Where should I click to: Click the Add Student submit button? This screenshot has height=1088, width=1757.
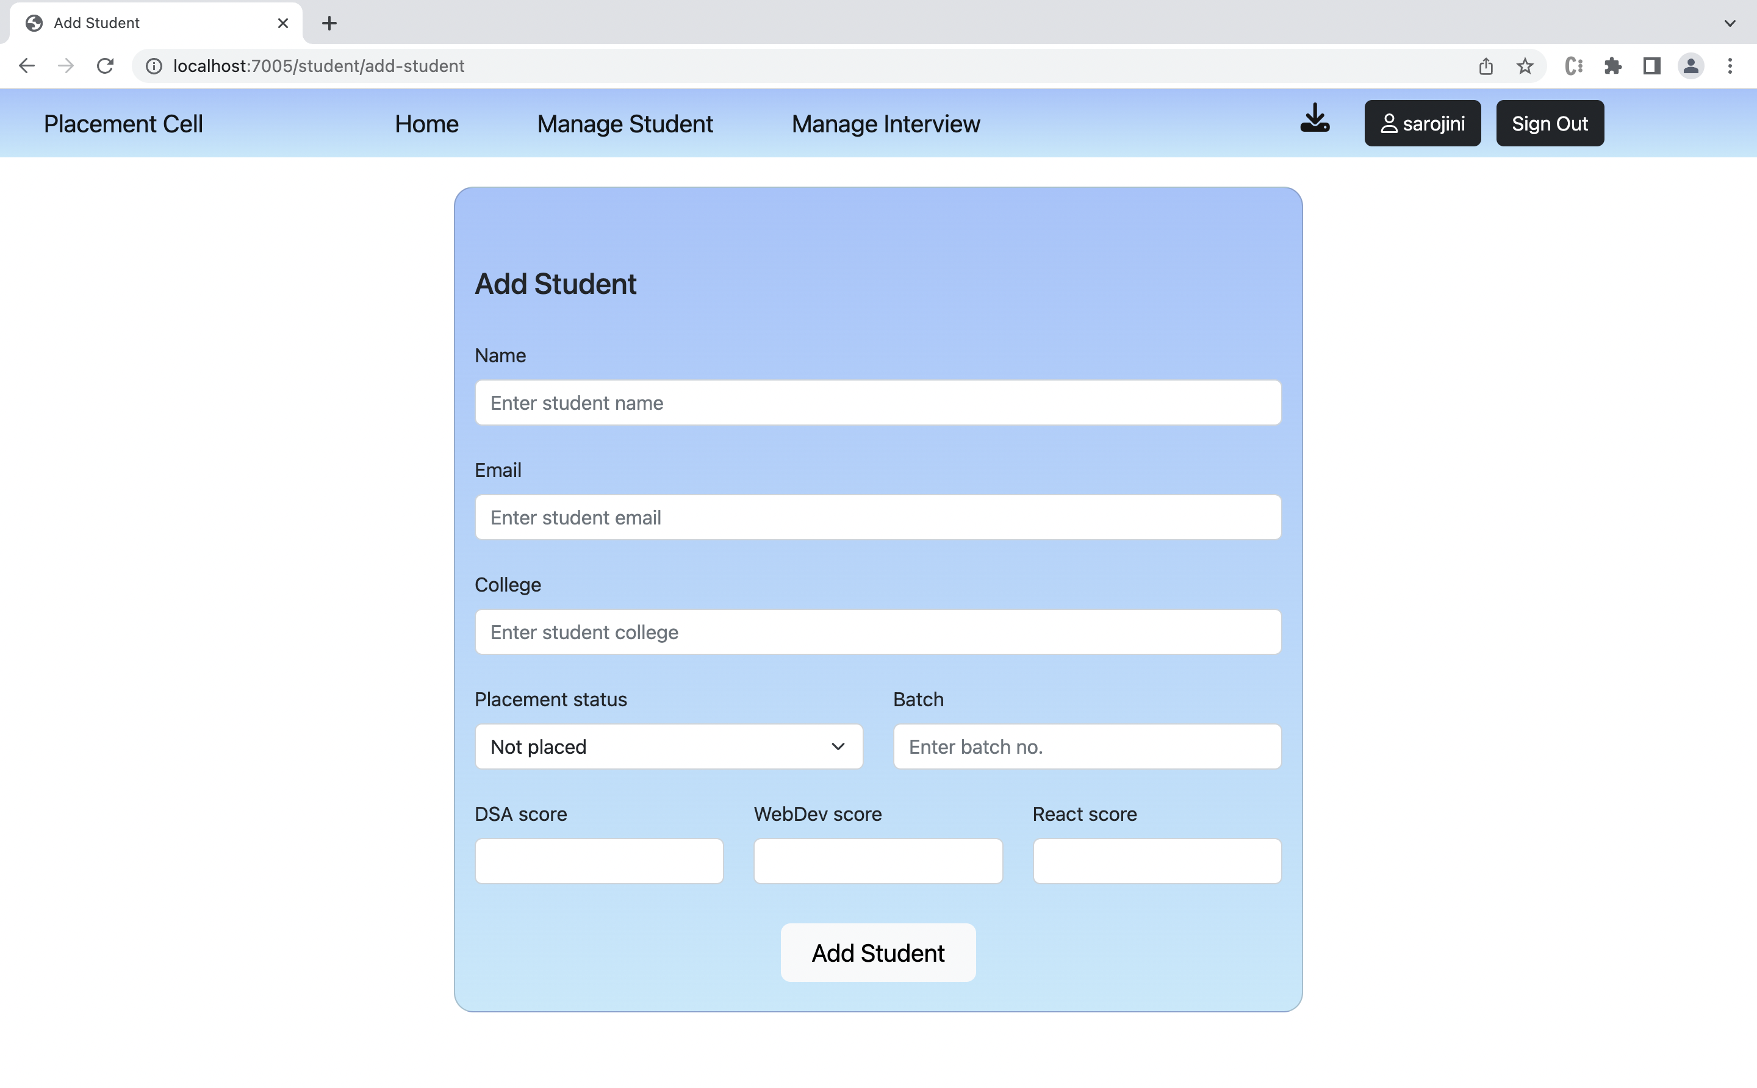[x=877, y=952]
